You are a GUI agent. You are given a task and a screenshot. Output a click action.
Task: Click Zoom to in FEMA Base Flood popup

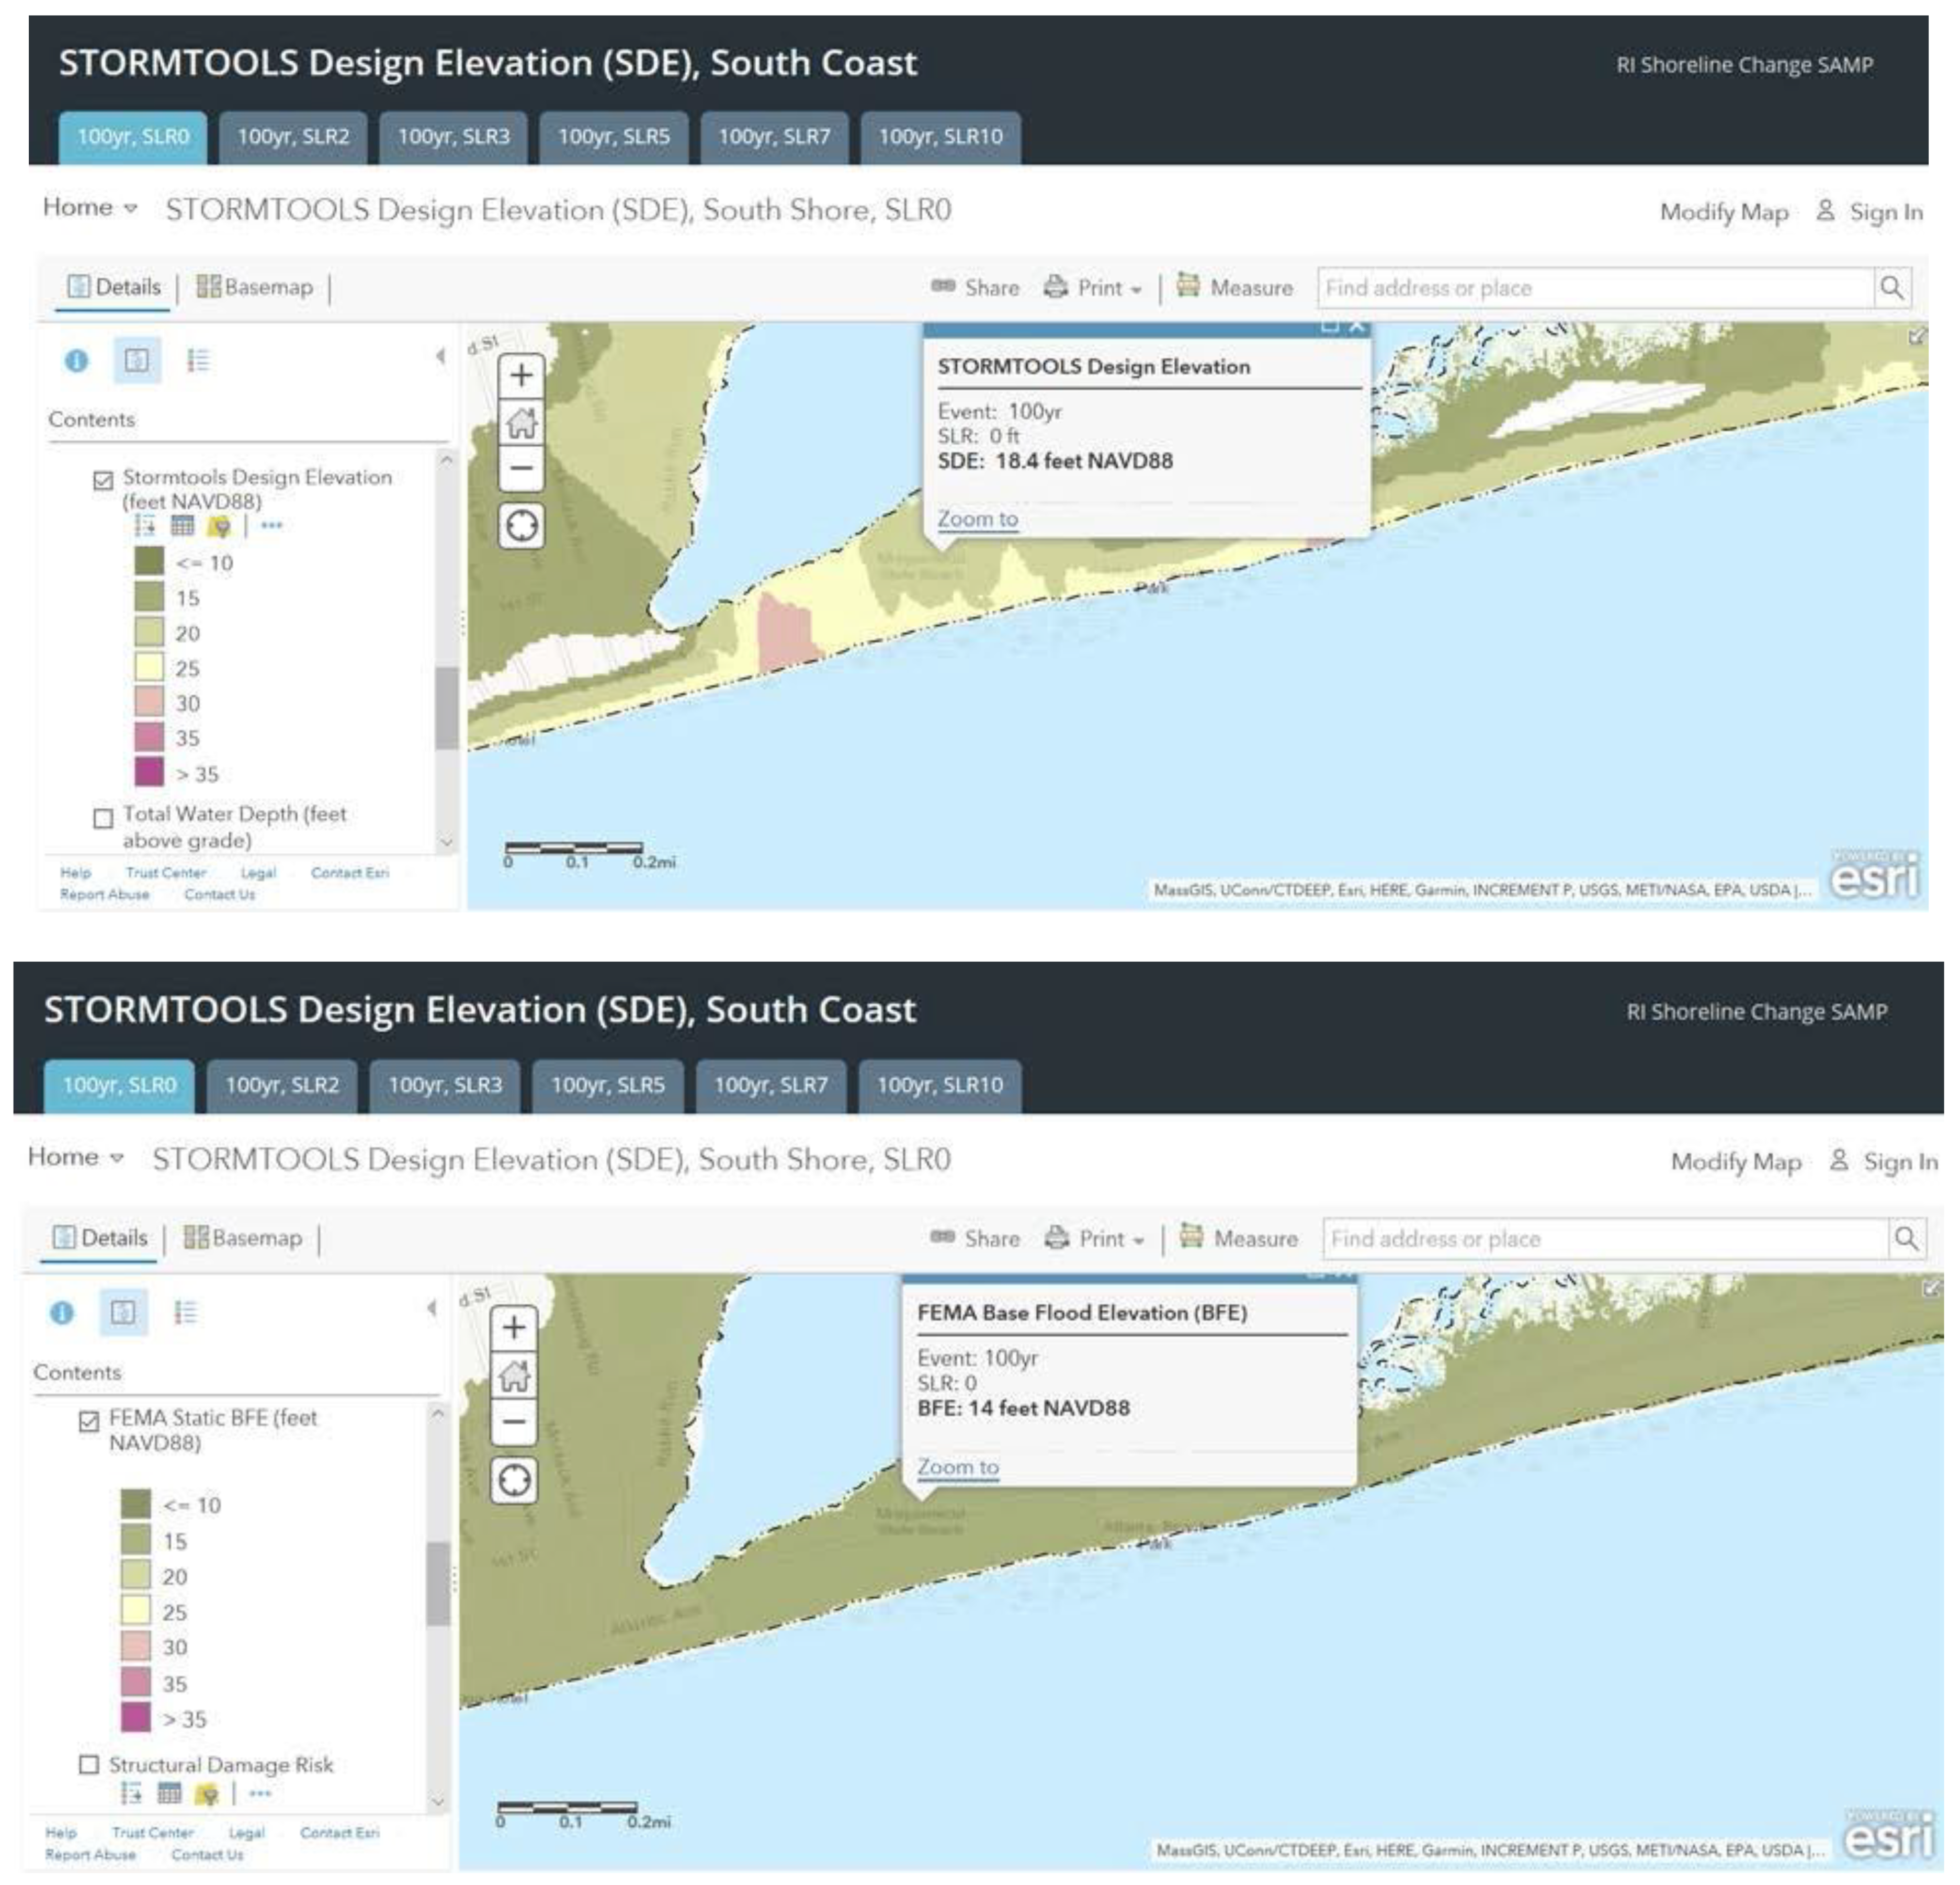coord(957,1467)
